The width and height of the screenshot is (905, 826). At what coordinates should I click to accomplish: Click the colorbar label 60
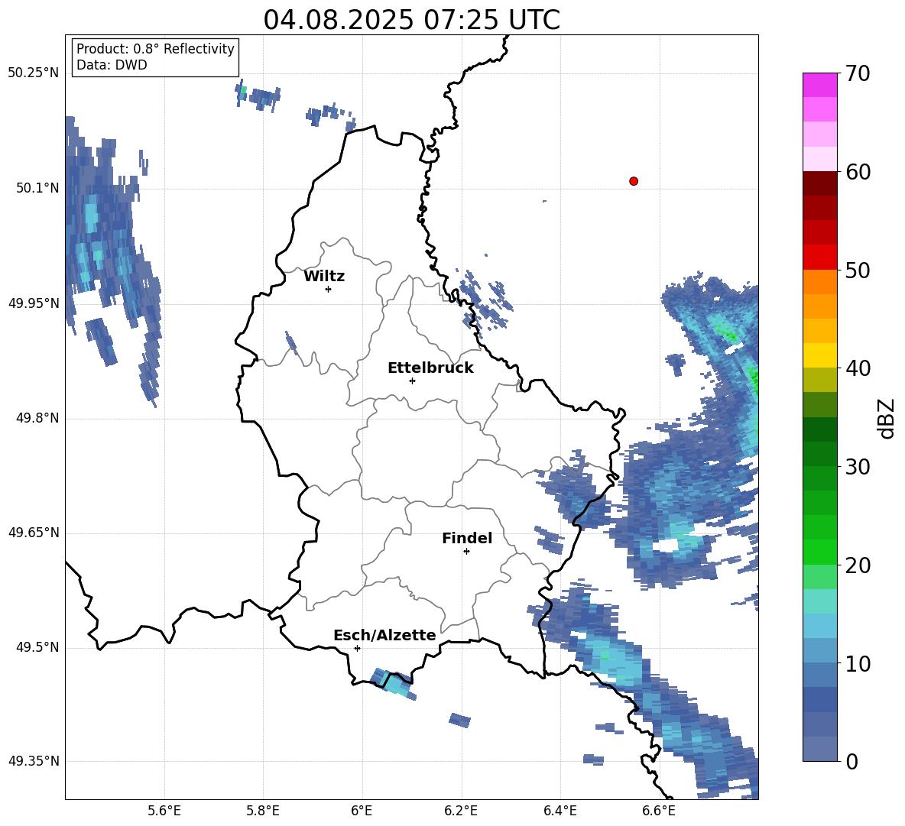[858, 172]
